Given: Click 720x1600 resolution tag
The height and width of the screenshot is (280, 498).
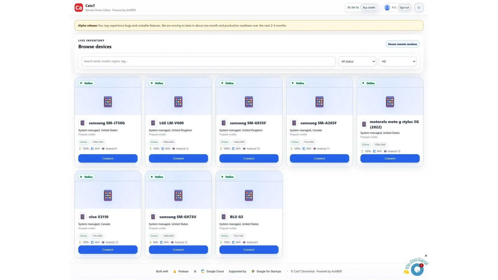Looking at the screenshot, I should [x=97, y=236].
